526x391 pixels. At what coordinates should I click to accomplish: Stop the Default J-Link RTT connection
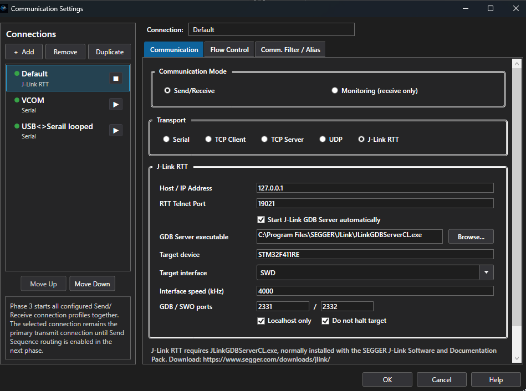[116, 79]
